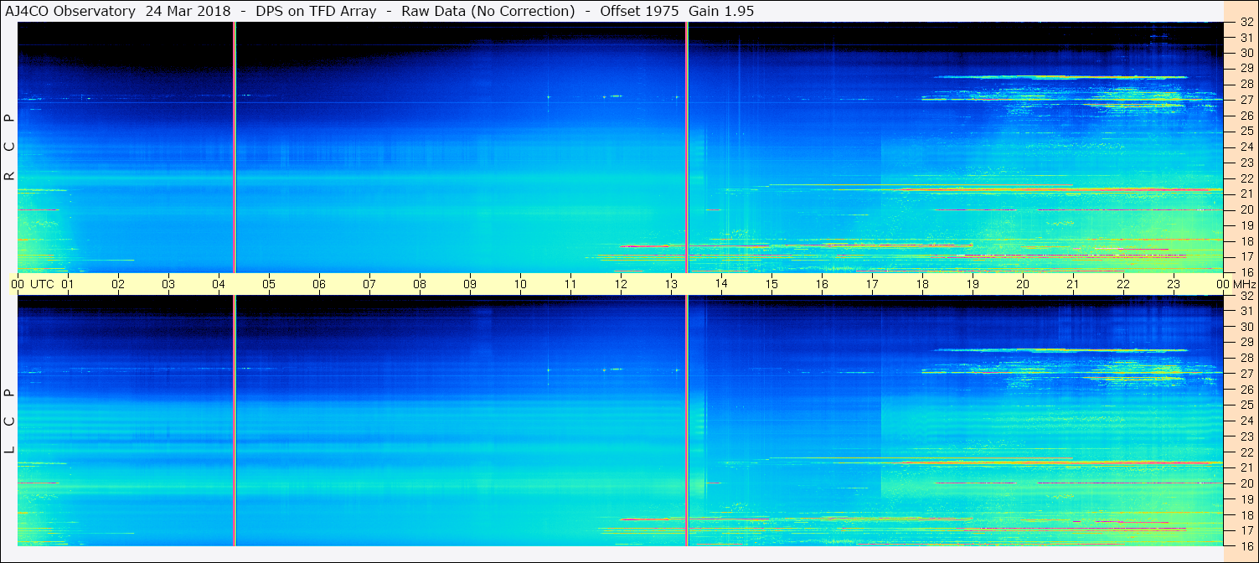Click the 04 hour label on the UTC time axis
1259x563 pixels.
click(x=219, y=284)
